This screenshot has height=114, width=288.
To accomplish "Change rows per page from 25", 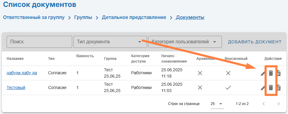I will [x=217, y=104].
